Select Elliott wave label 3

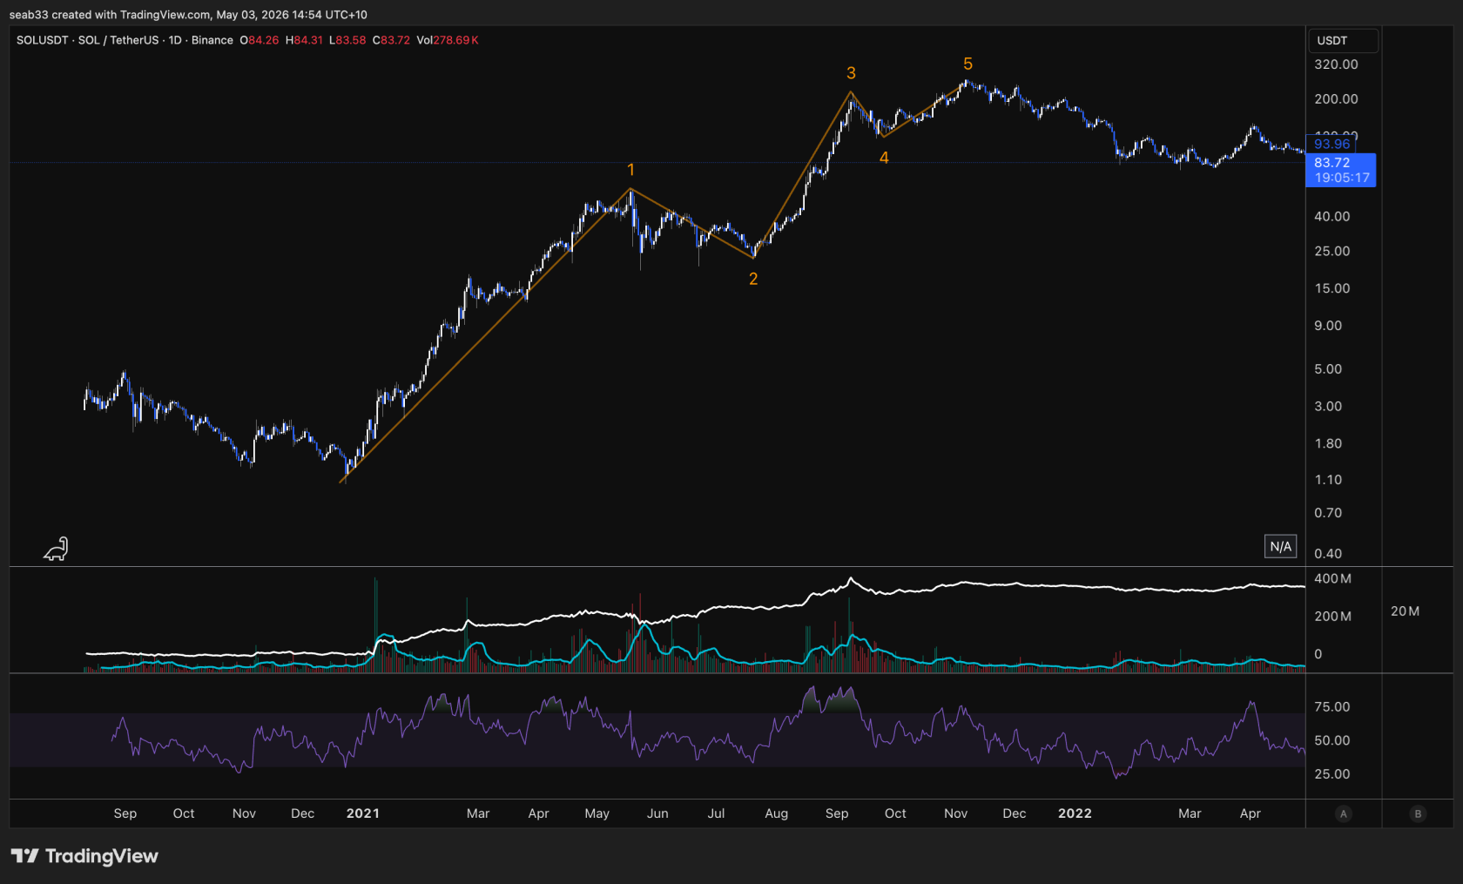coord(851,73)
